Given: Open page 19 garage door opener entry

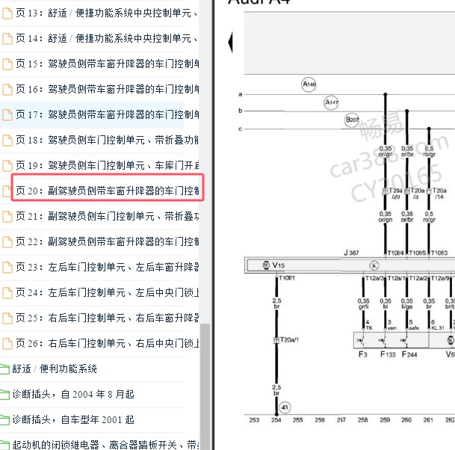Looking at the screenshot, I should pyautogui.click(x=107, y=165).
